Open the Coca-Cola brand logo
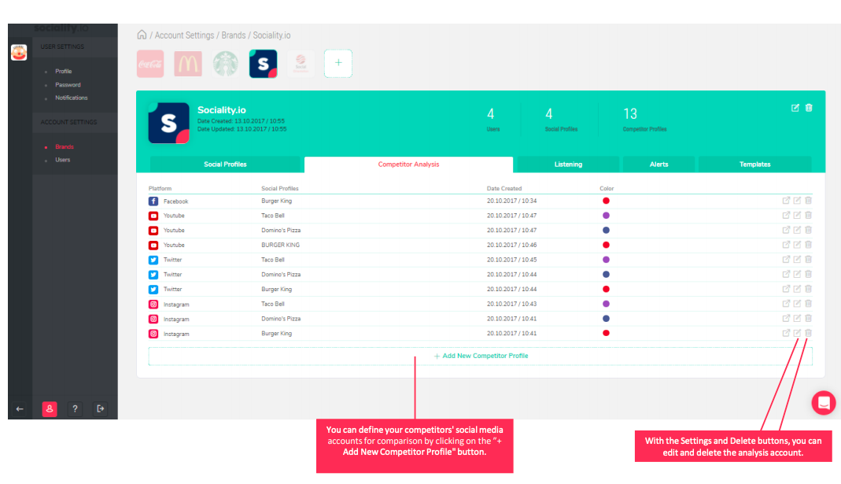 coord(150,64)
